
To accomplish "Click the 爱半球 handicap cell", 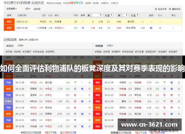I will coord(131,21).
